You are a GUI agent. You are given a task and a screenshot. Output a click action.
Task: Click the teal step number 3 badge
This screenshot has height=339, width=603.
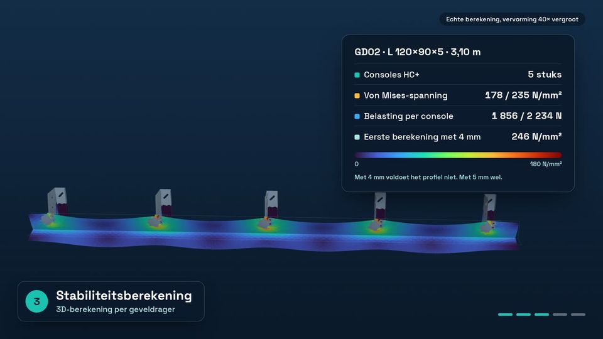[36, 301]
